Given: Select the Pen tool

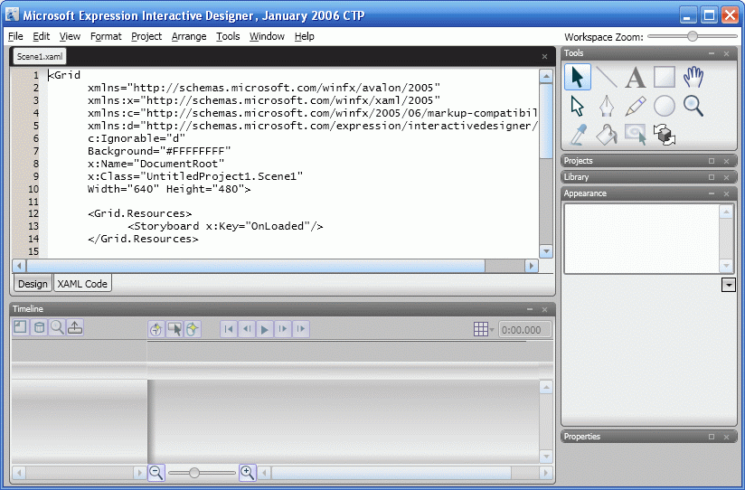Looking at the screenshot, I should click(x=607, y=106).
